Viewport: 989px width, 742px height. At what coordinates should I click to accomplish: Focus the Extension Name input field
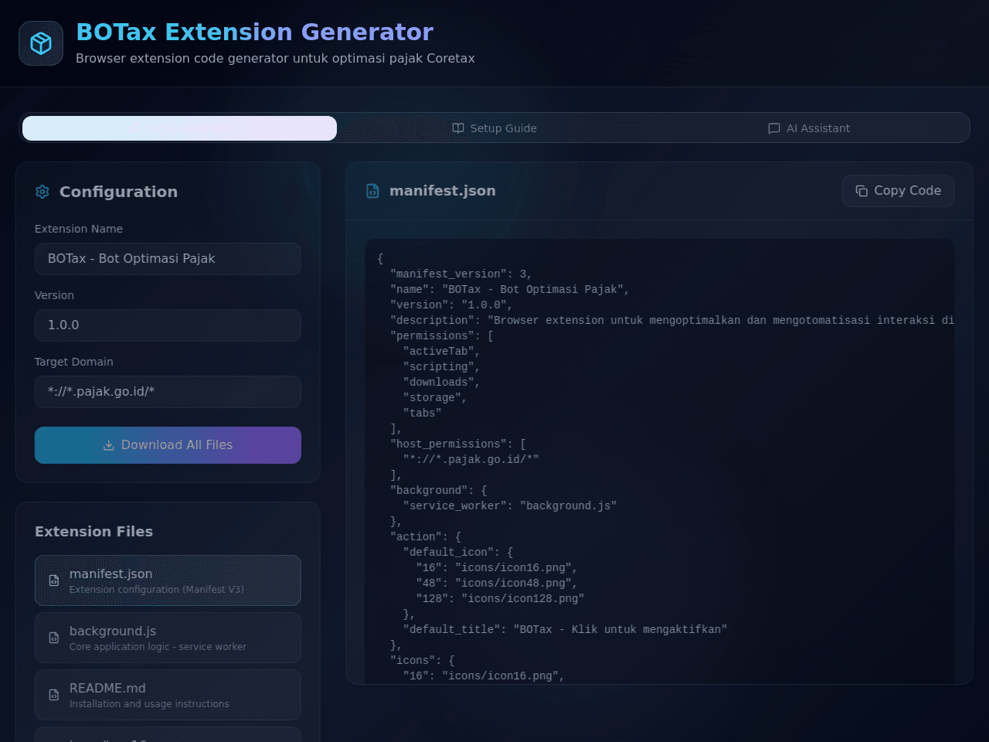coord(168,259)
